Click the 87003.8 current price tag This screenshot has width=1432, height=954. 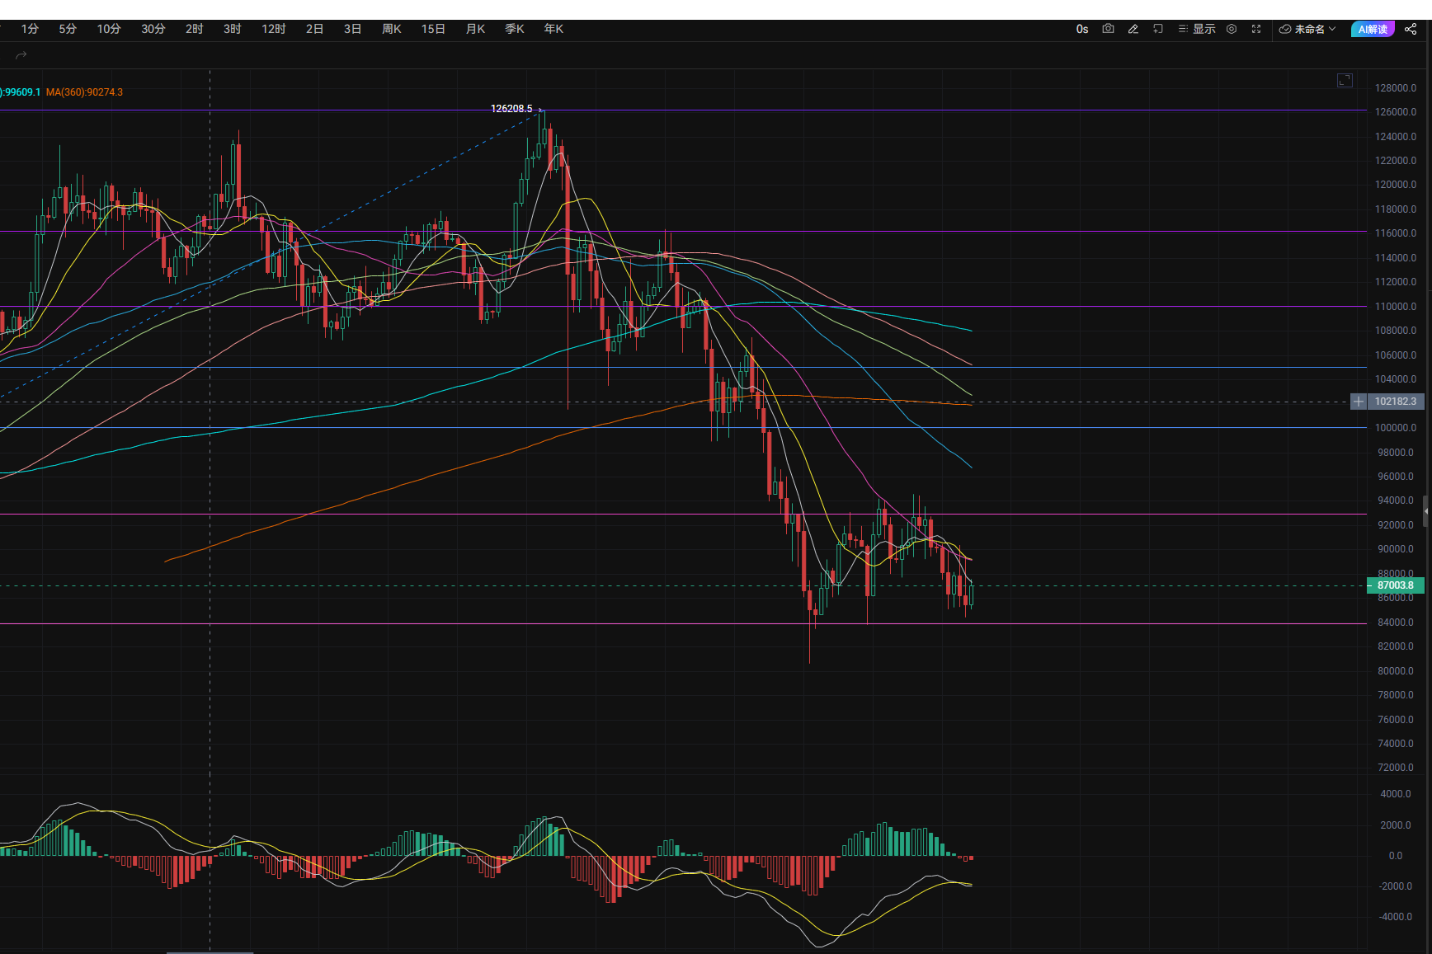click(x=1395, y=585)
